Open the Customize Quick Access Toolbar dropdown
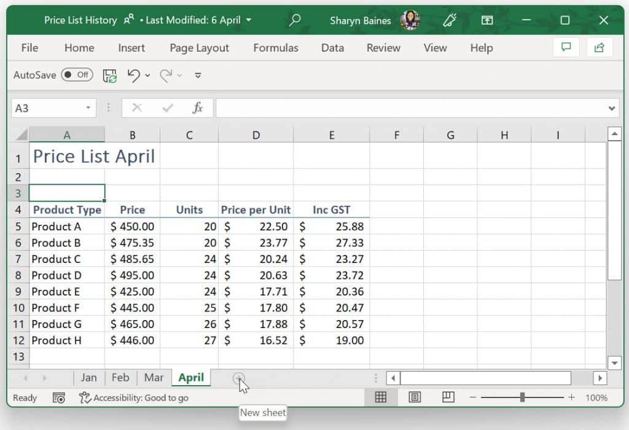629x430 pixels. [x=198, y=76]
